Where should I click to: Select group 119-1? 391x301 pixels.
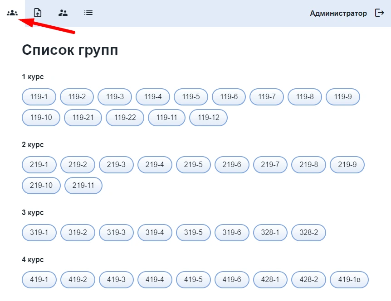click(39, 97)
